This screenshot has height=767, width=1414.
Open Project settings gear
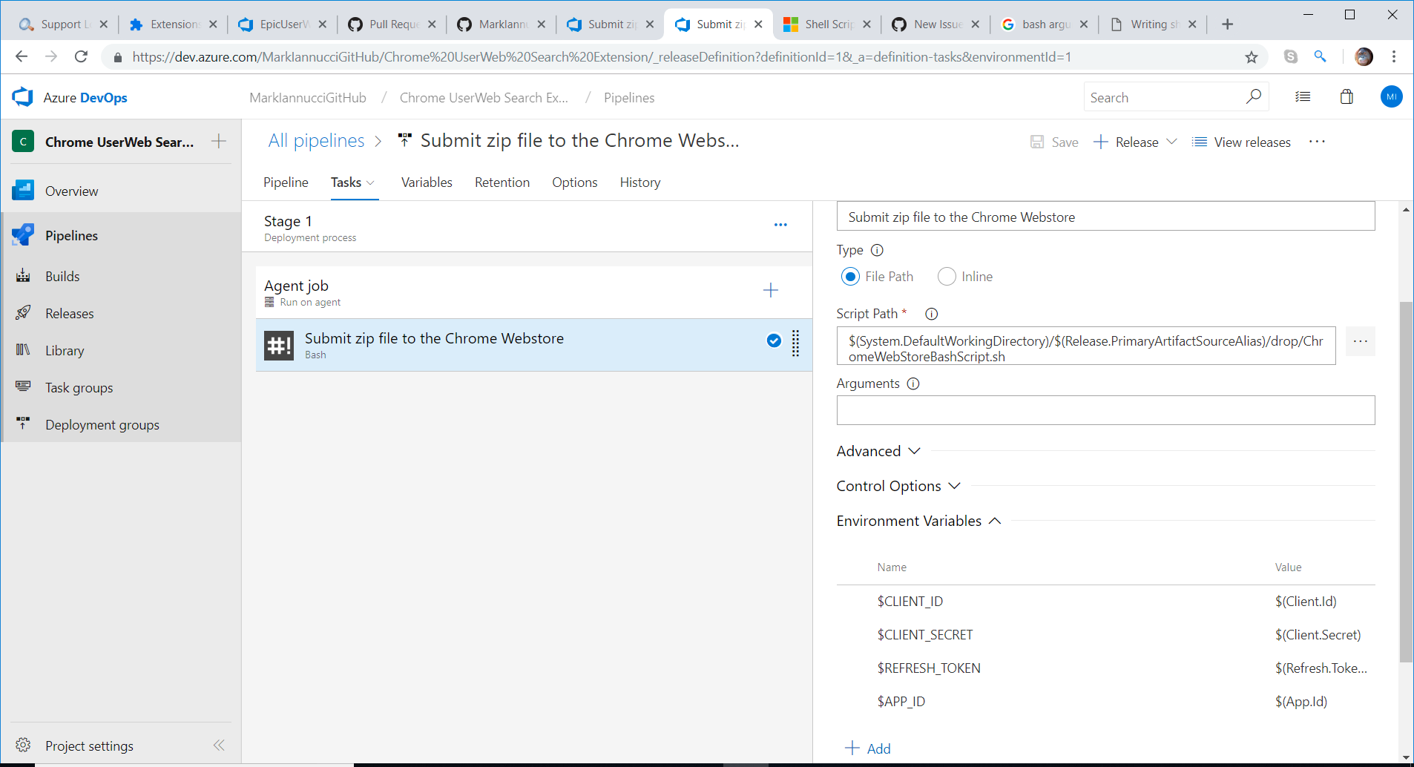[x=23, y=745]
